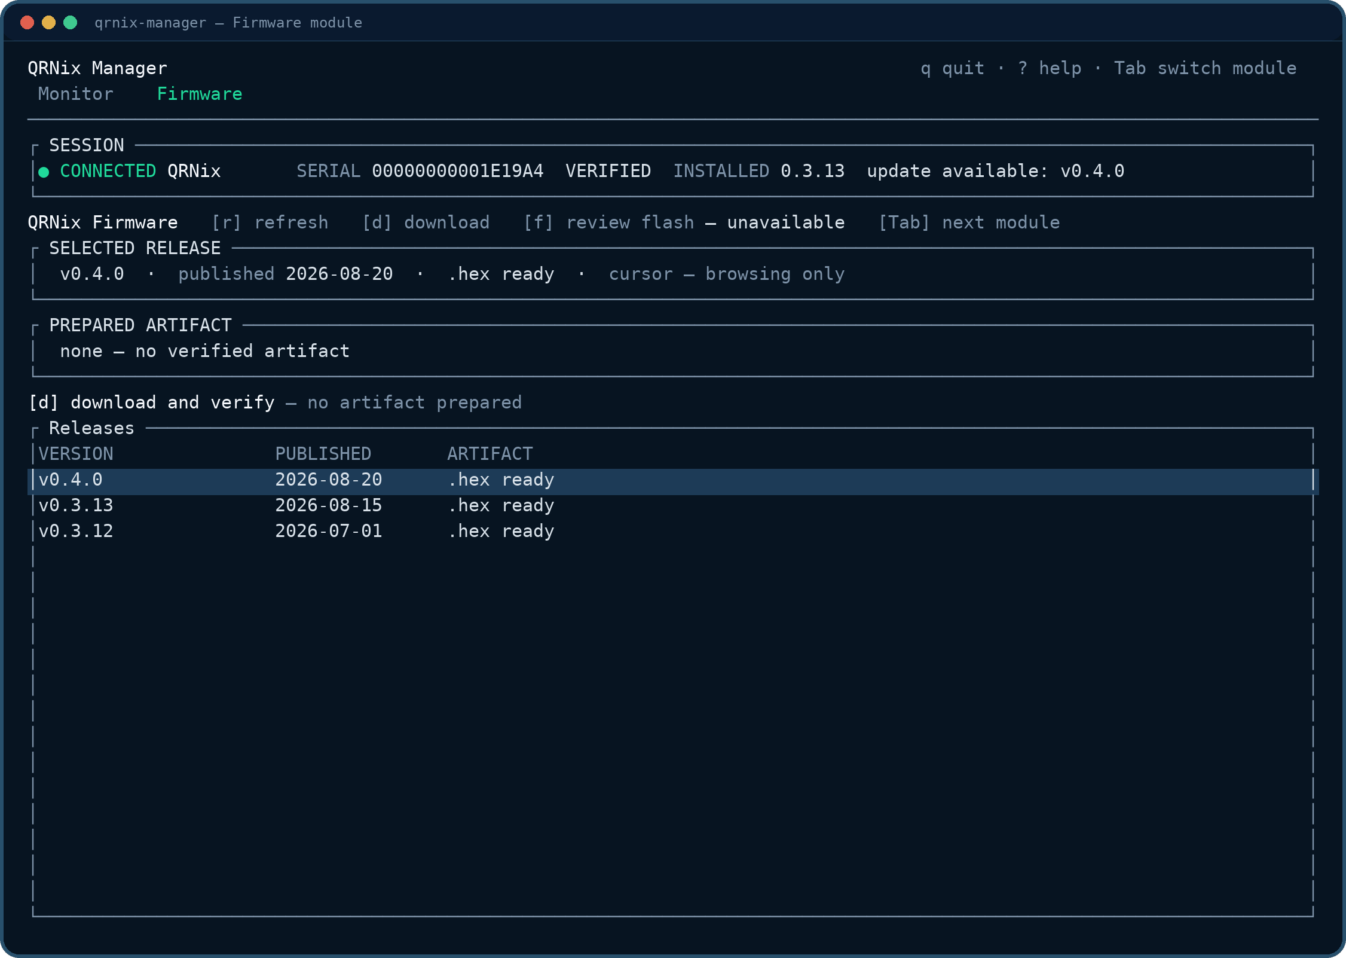Click the yellow minimize window button
The width and height of the screenshot is (1346, 958).
coord(49,23)
